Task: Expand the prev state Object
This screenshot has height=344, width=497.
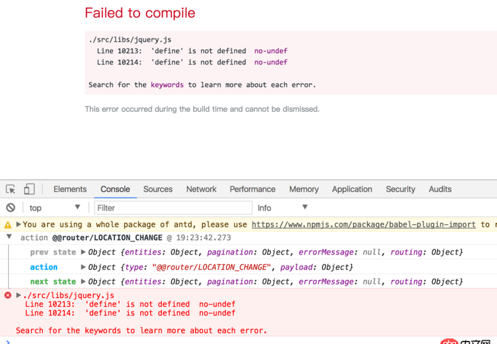Action: (x=83, y=252)
